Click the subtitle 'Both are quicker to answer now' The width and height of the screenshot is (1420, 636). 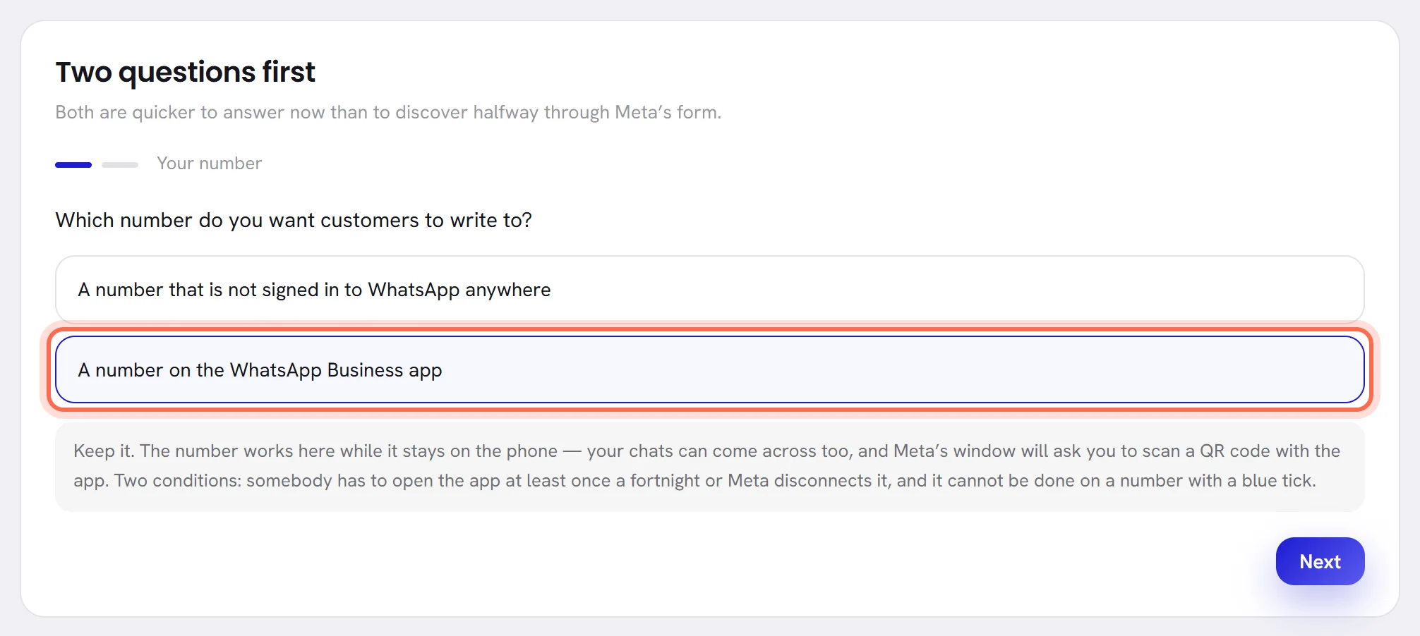[x=388, y=113]
